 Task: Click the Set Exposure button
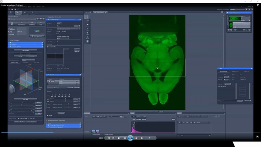[x=21, y=24]
